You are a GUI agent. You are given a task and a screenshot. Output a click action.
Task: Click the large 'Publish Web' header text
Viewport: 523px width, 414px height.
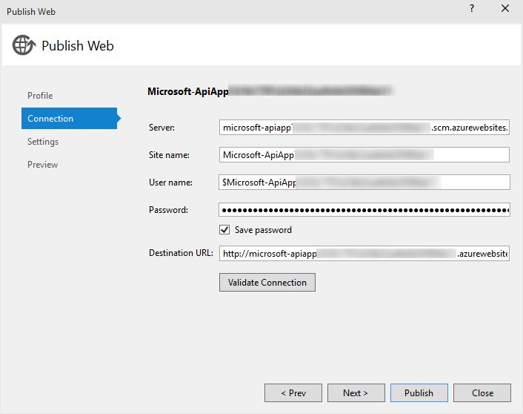click(78, 46)
